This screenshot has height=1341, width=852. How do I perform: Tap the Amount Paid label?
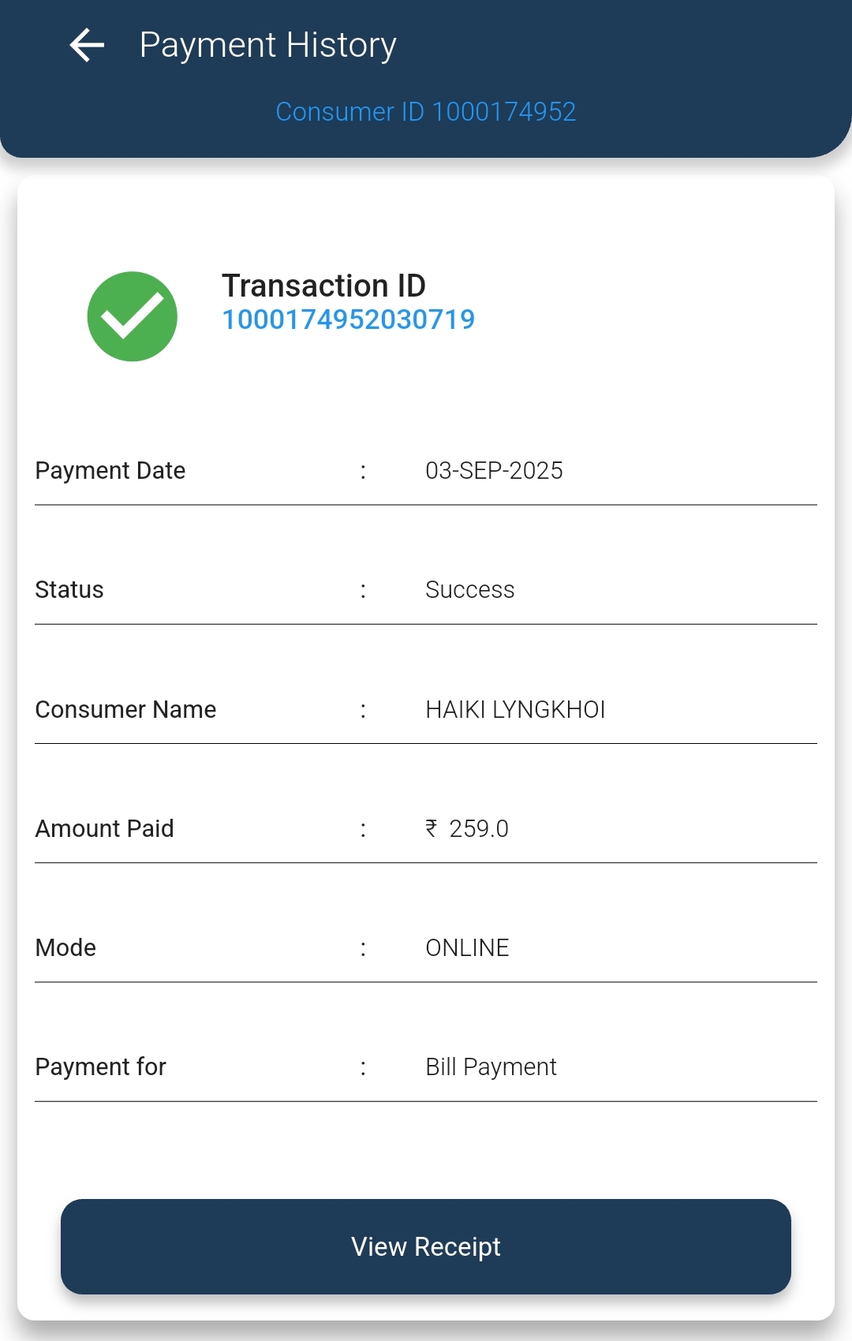pos(104,829)
